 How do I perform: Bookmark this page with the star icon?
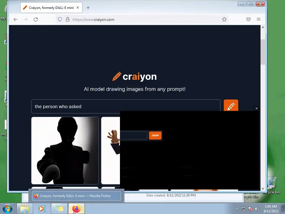224,19
